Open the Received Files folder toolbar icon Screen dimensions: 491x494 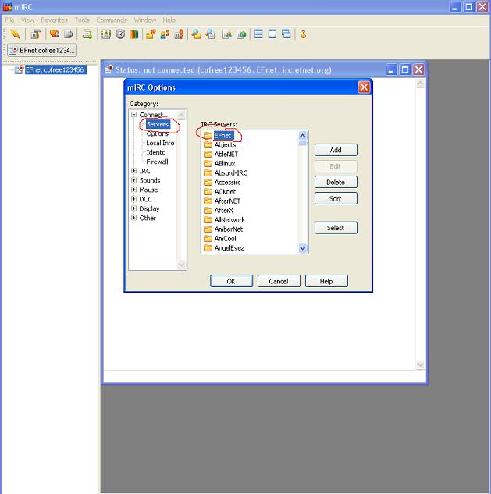click(197, 34)
